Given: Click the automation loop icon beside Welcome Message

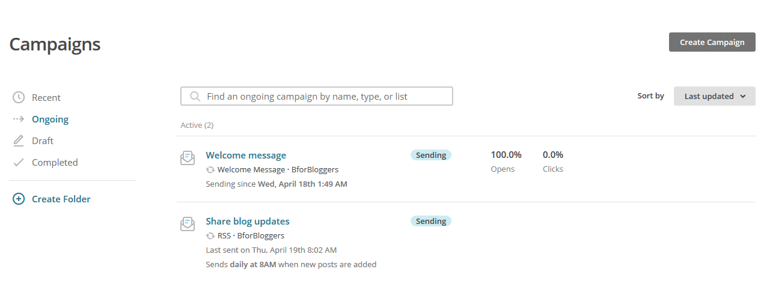Looking at the screenshot, I should (x=210, y=170).
